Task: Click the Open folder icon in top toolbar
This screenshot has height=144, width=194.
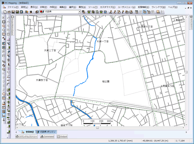Action: click(9, 12)
